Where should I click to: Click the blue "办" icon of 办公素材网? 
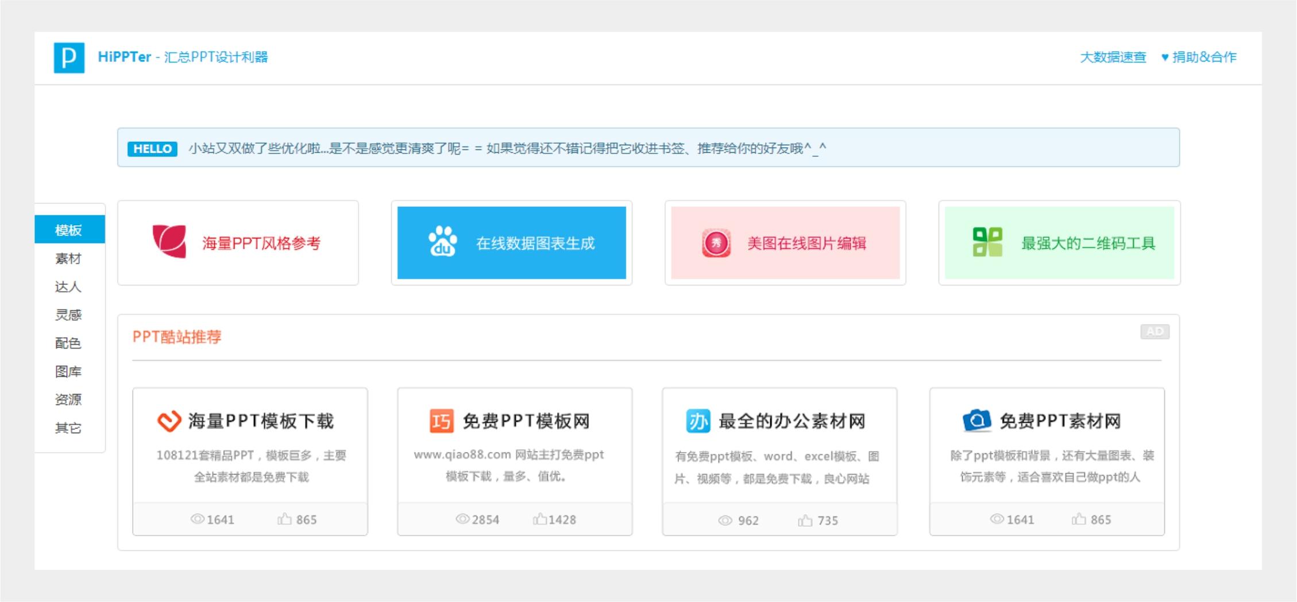tap(696, 421)
